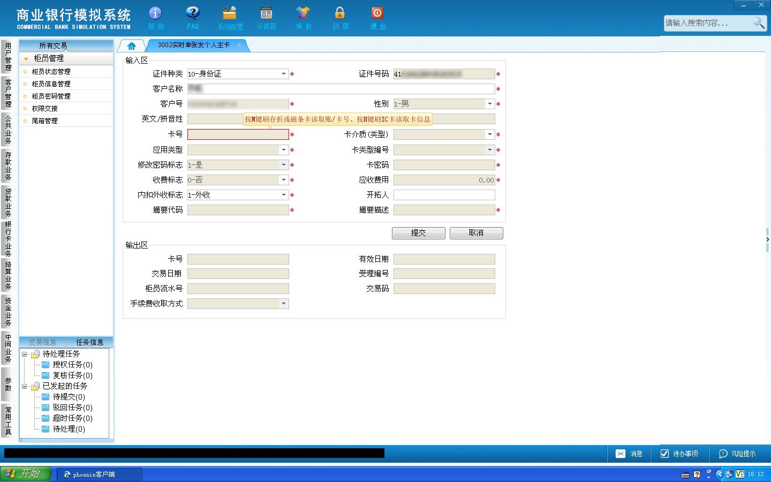Switch to 参数 side tab
The image size is (771, 482).
[8, 385]
